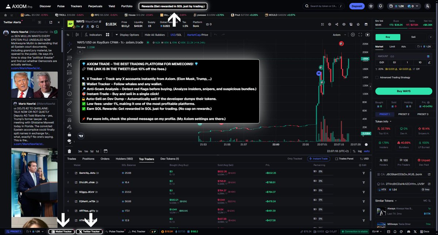Toggle log scale on the chart

[x=360, y=151]
